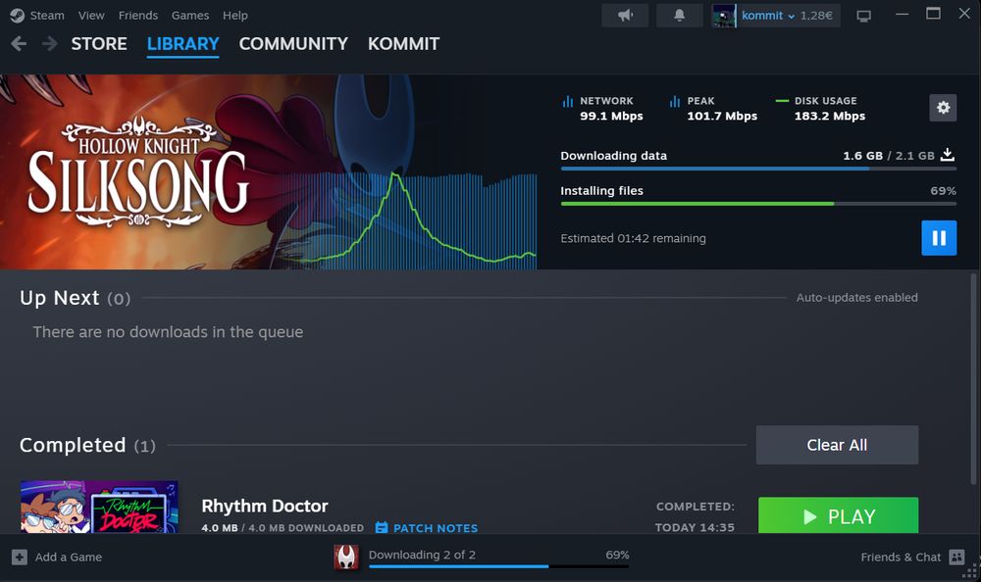Screen dimensions: 981x582
Task: Click the Steam logo icon
Action: (x=17, y=15)
